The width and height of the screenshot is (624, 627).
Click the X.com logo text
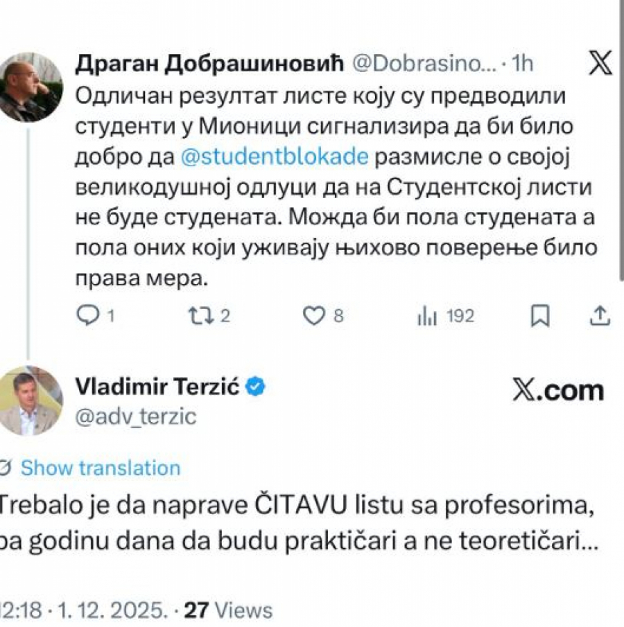(x=557, y=391)
